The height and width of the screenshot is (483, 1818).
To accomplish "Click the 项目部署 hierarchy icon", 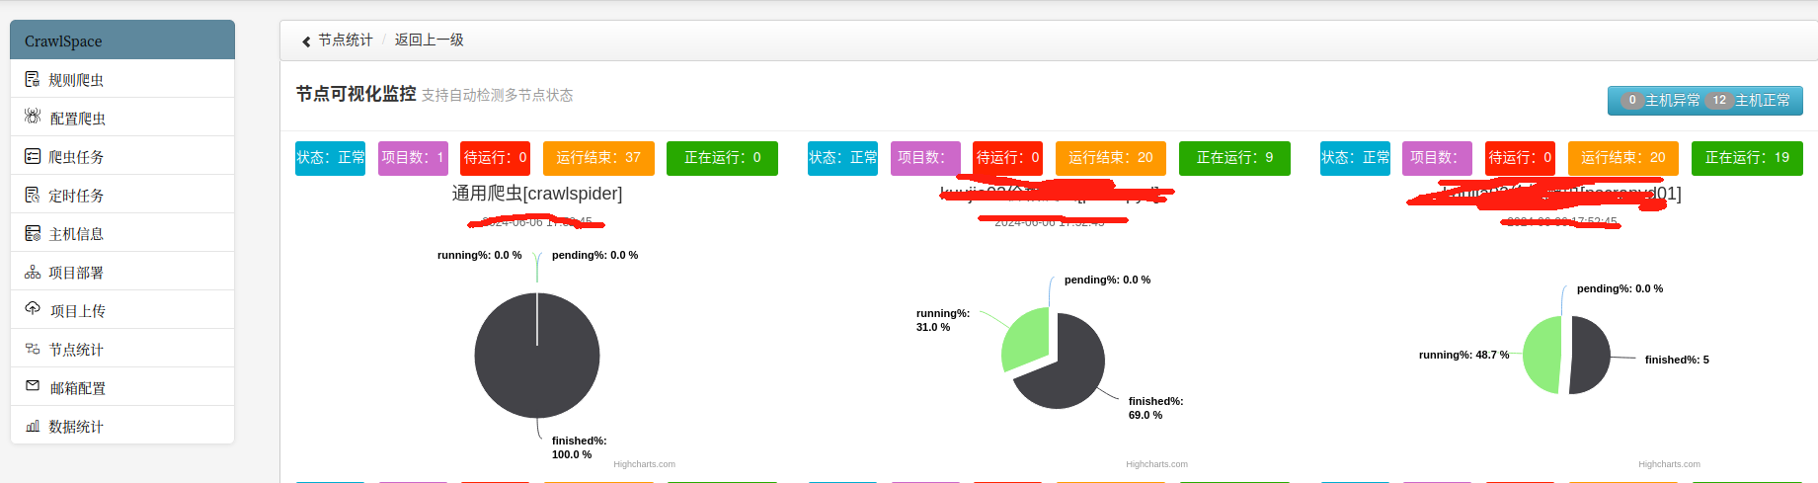I will pos(33,272).
